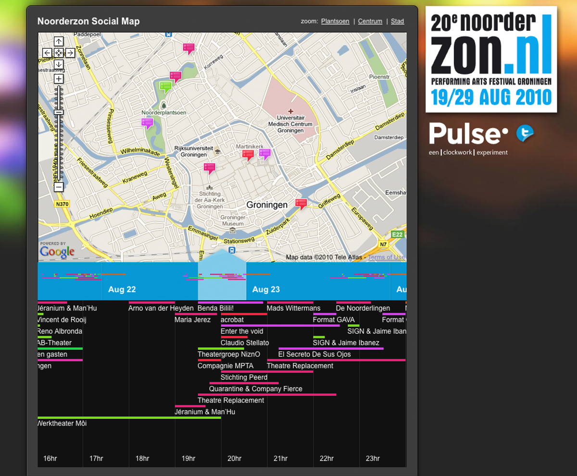The width and height of the screenshot is (577, 476).
Task: Click the train station icon near Stationsweg
Action: 232,250
